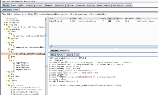The image size is (158, 95).
Task: Collapse the csrf folder node
Action: [7, 42]
